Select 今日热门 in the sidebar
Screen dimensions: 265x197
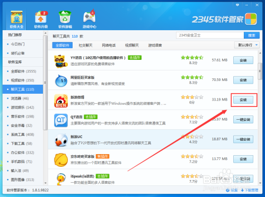point(23,44)
